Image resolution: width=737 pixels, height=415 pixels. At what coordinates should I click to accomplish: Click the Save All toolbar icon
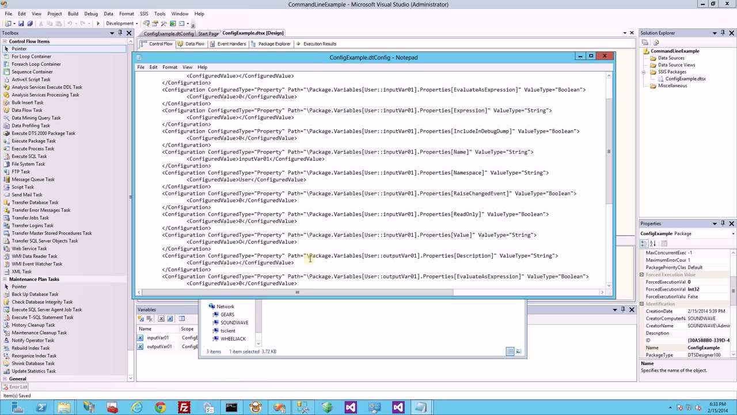(x=30, y=24)
